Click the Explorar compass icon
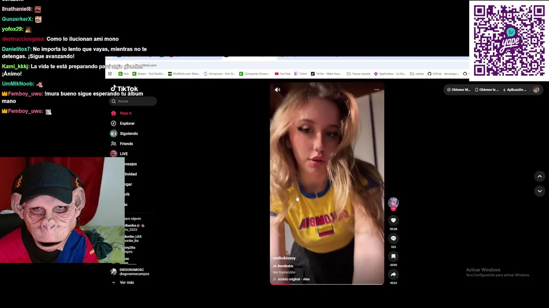Viewport: 549px width, 308px height. click(x=113, y=124)
